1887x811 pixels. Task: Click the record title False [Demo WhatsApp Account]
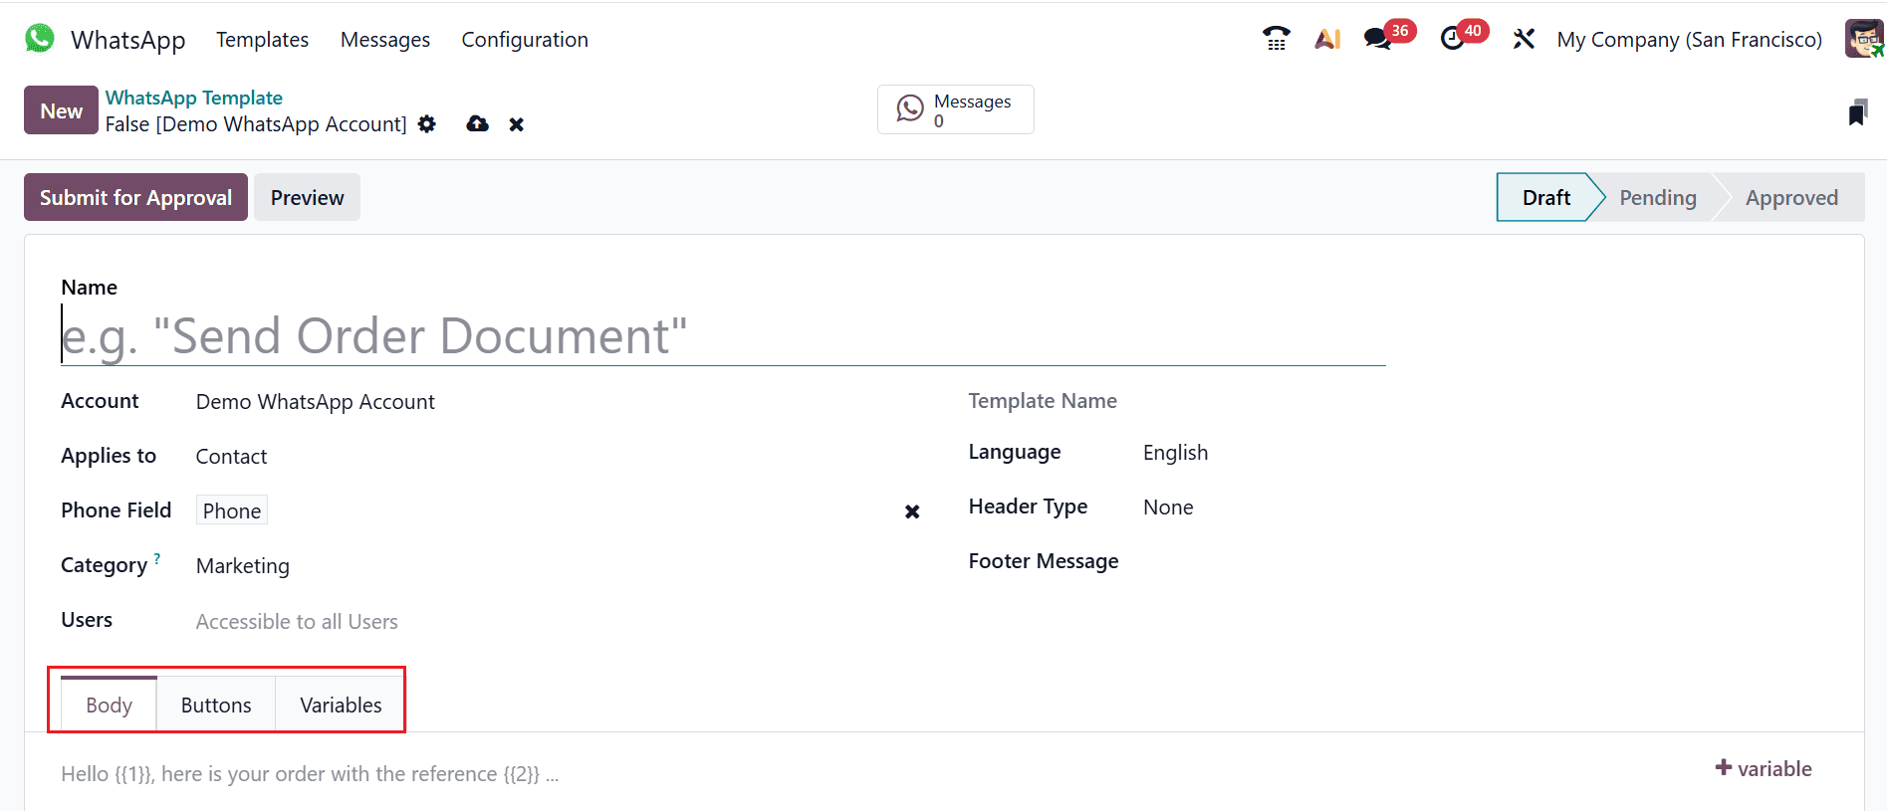coord(256,124)
